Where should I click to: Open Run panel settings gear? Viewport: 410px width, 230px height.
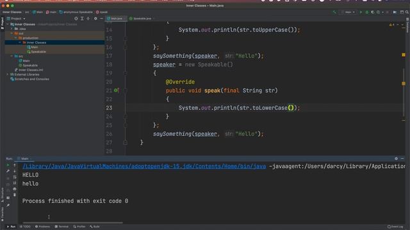[396, 158]
